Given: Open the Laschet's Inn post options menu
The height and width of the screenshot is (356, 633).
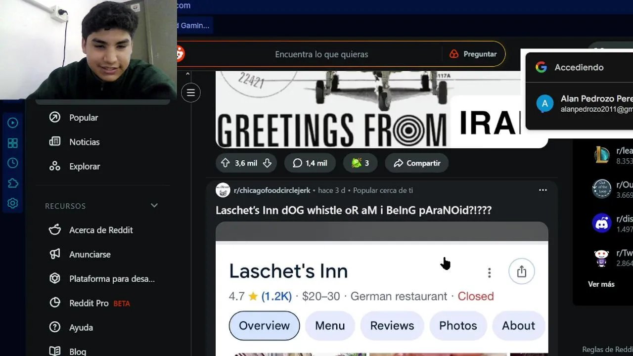Looking at the screenshot, I should (x=543, y=190).
